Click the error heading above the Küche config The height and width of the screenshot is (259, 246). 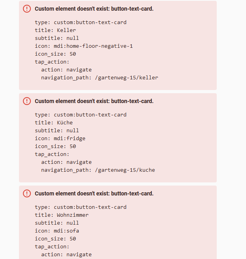[x=94, y=101]
